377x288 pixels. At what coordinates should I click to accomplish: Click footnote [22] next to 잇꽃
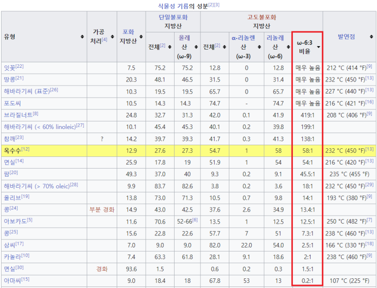tap(20, 66)
